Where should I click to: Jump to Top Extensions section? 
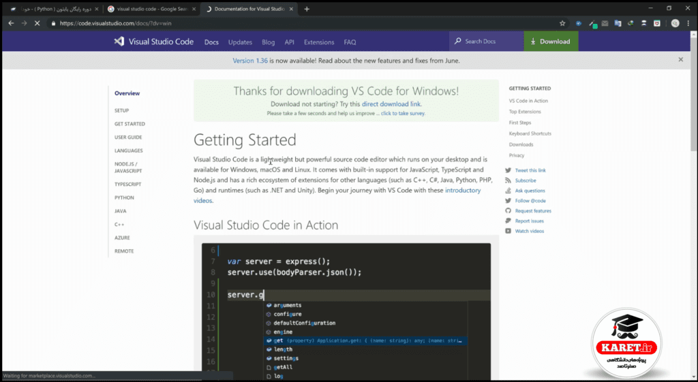(x=525, y=112)
